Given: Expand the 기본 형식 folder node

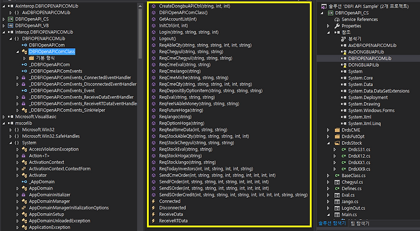Looking at the screenshot, I should coord(24,58).
